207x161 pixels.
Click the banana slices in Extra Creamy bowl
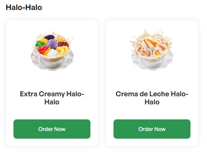[x=62, y=50]
